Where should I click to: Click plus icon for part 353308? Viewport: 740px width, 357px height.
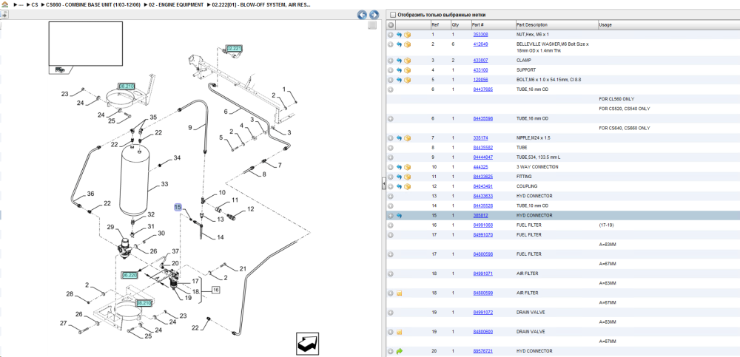(391, 35)
